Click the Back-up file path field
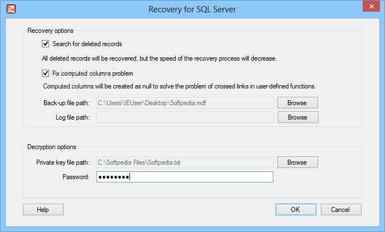This screenshot has height=232, width=385. click(x=185, y=103)
